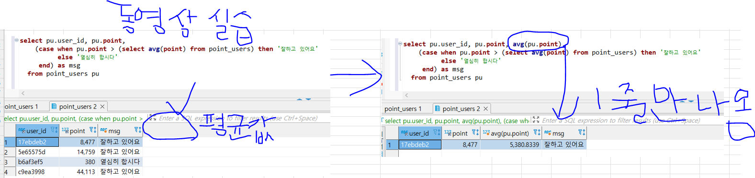Click the panel down arrow in left pane
This screenshot has height=178, width=755.
pos(308,99)
